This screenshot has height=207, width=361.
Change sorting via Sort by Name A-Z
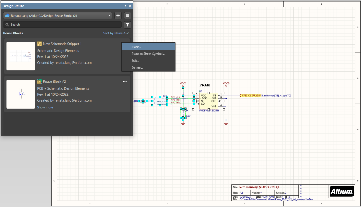click(116, 33)
